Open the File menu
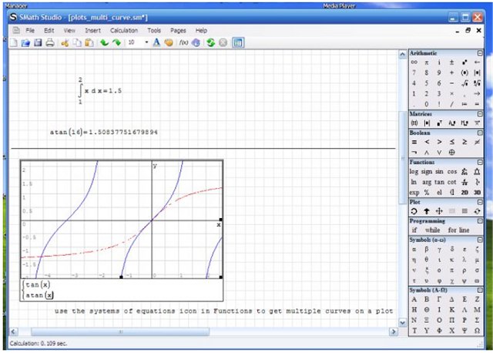Image resolution: width=493 pixels, height=353 pixels. 30,31
